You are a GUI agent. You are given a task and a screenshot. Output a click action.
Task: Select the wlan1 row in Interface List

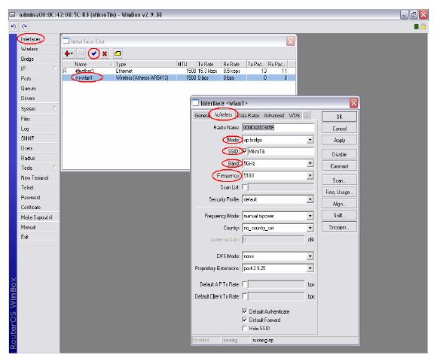[179, 77]
